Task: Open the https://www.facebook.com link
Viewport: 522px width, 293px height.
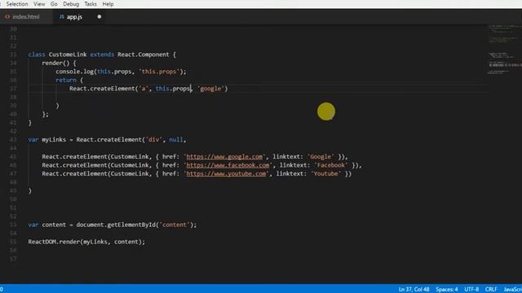Action: click(228, 165)
